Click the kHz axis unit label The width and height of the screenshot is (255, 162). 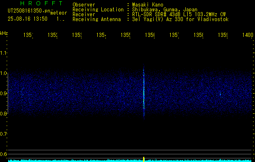(4, 33)
